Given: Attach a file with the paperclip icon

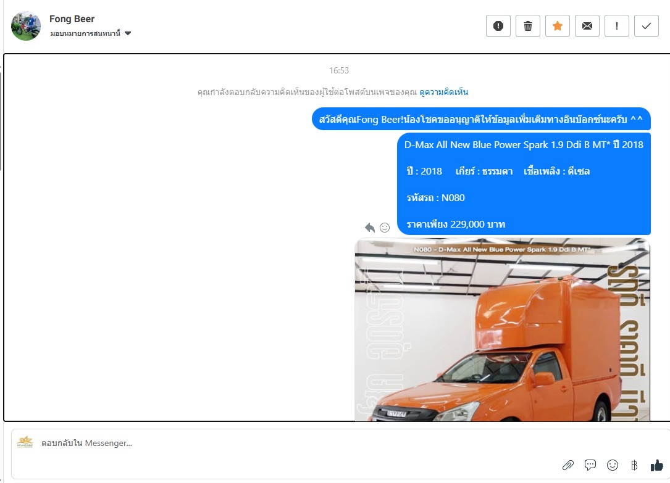Looking at the screenshot, I should point(568,465).
